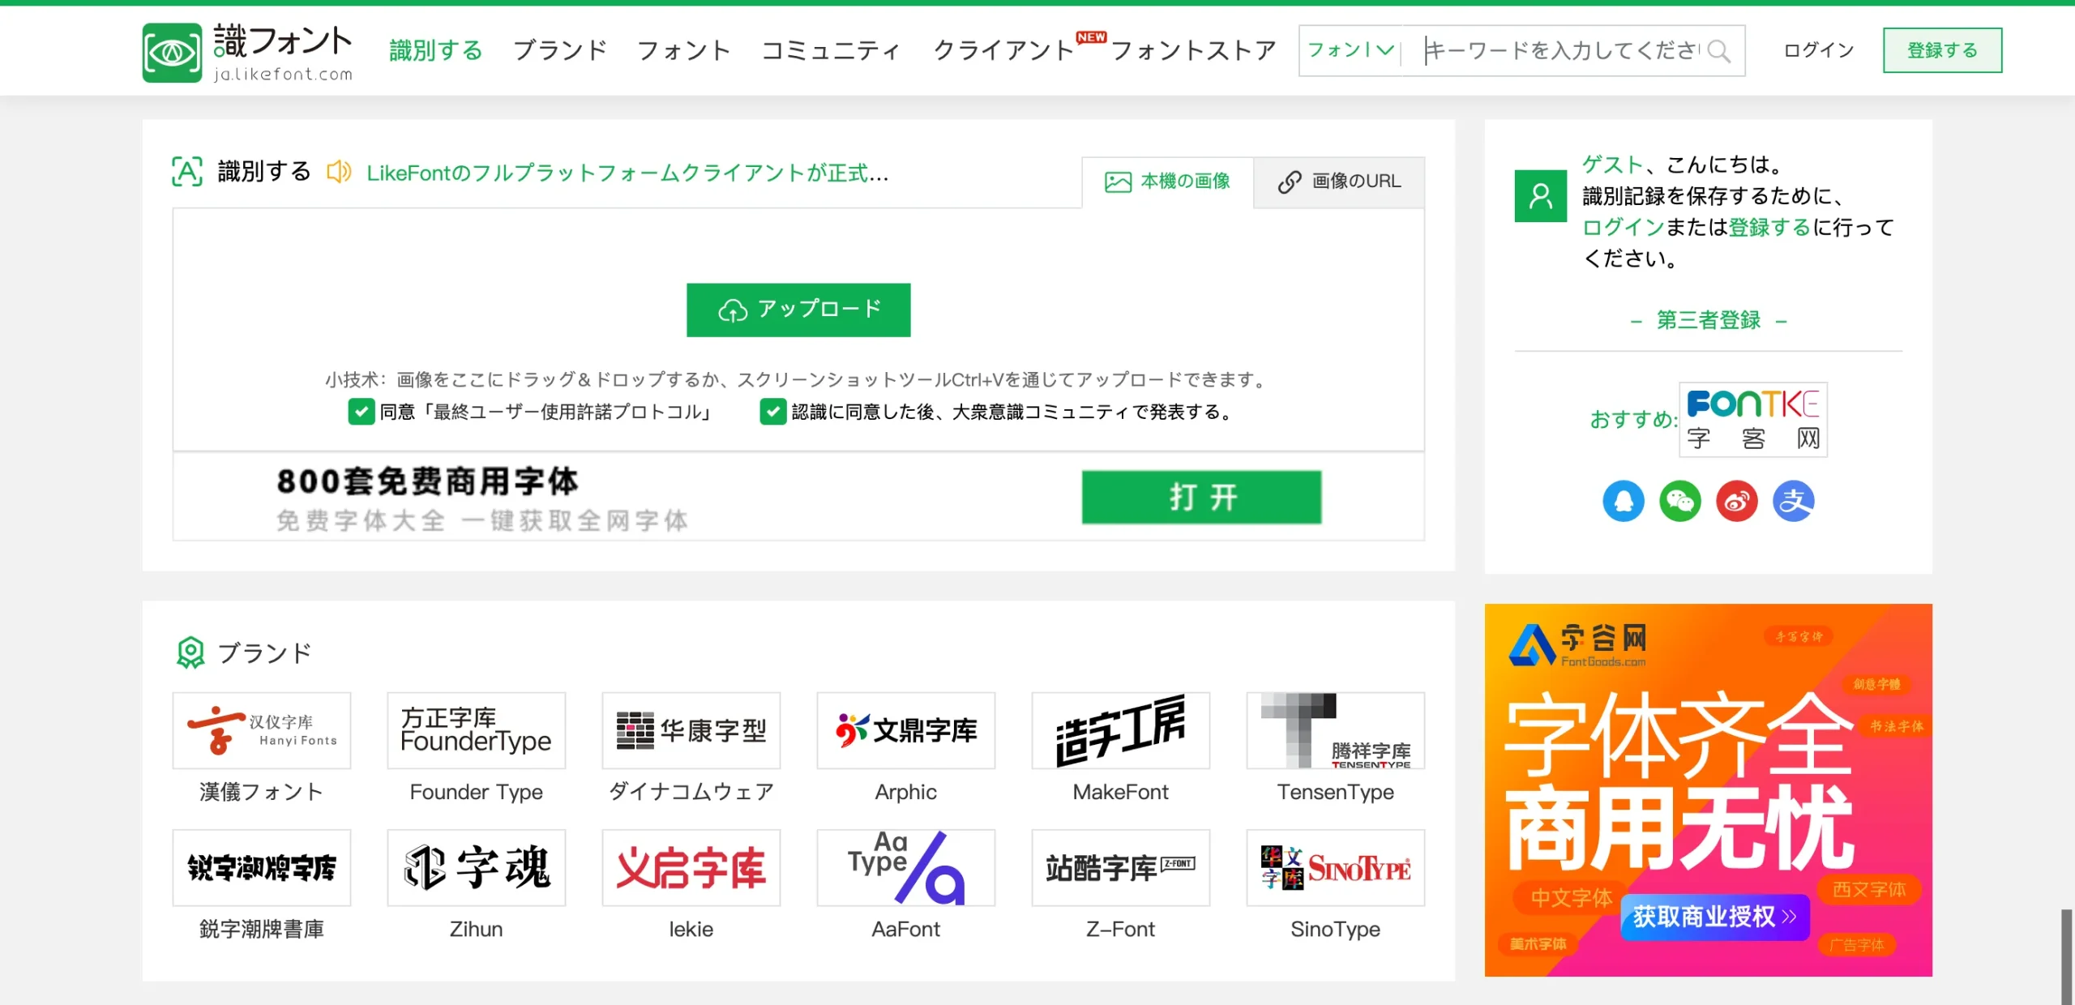Click the page vertical scrollbar
The image size is (2075, 1005).
[2067, 956]
